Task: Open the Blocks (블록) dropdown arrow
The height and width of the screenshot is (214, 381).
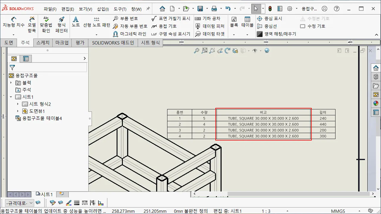Action: [x=234, y=35]
